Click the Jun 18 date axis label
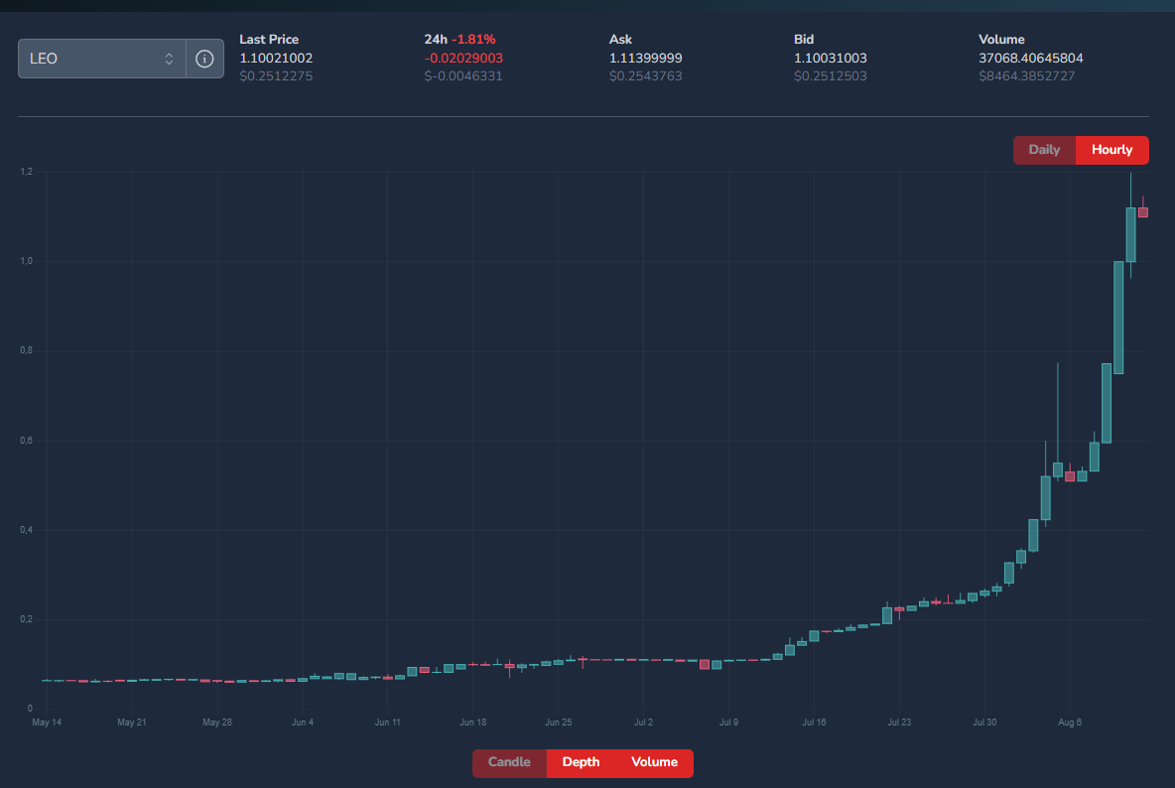This screenshot has width=1175, height=788. 472,722
